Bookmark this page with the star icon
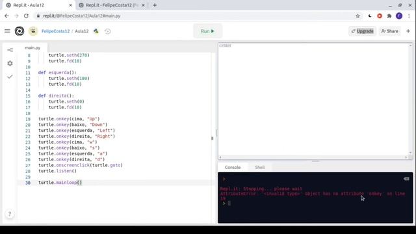The width and height of the screenshot is (416, 234). tap(357, 16)
